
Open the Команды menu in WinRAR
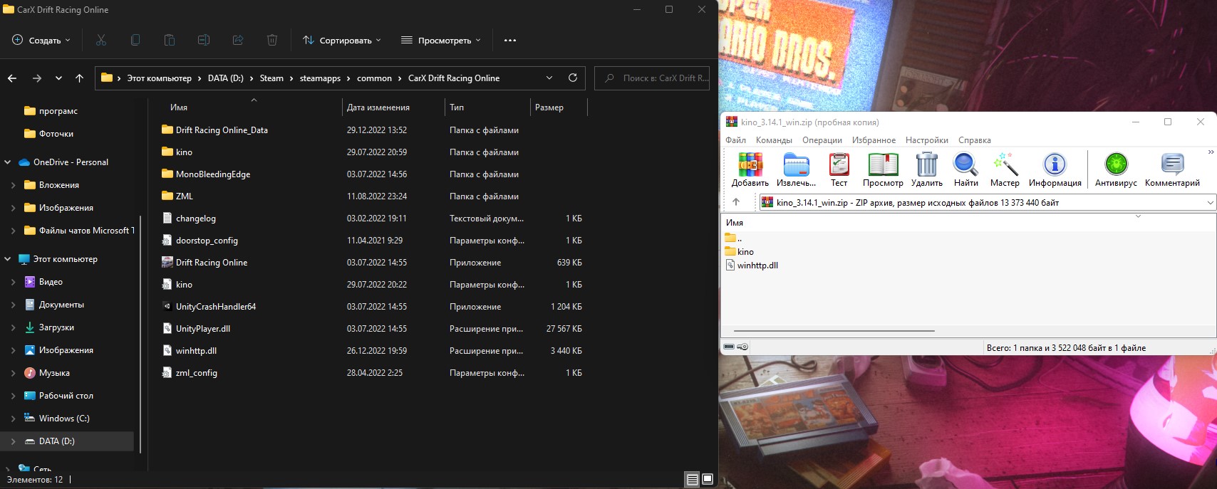[x=774, y=140]
